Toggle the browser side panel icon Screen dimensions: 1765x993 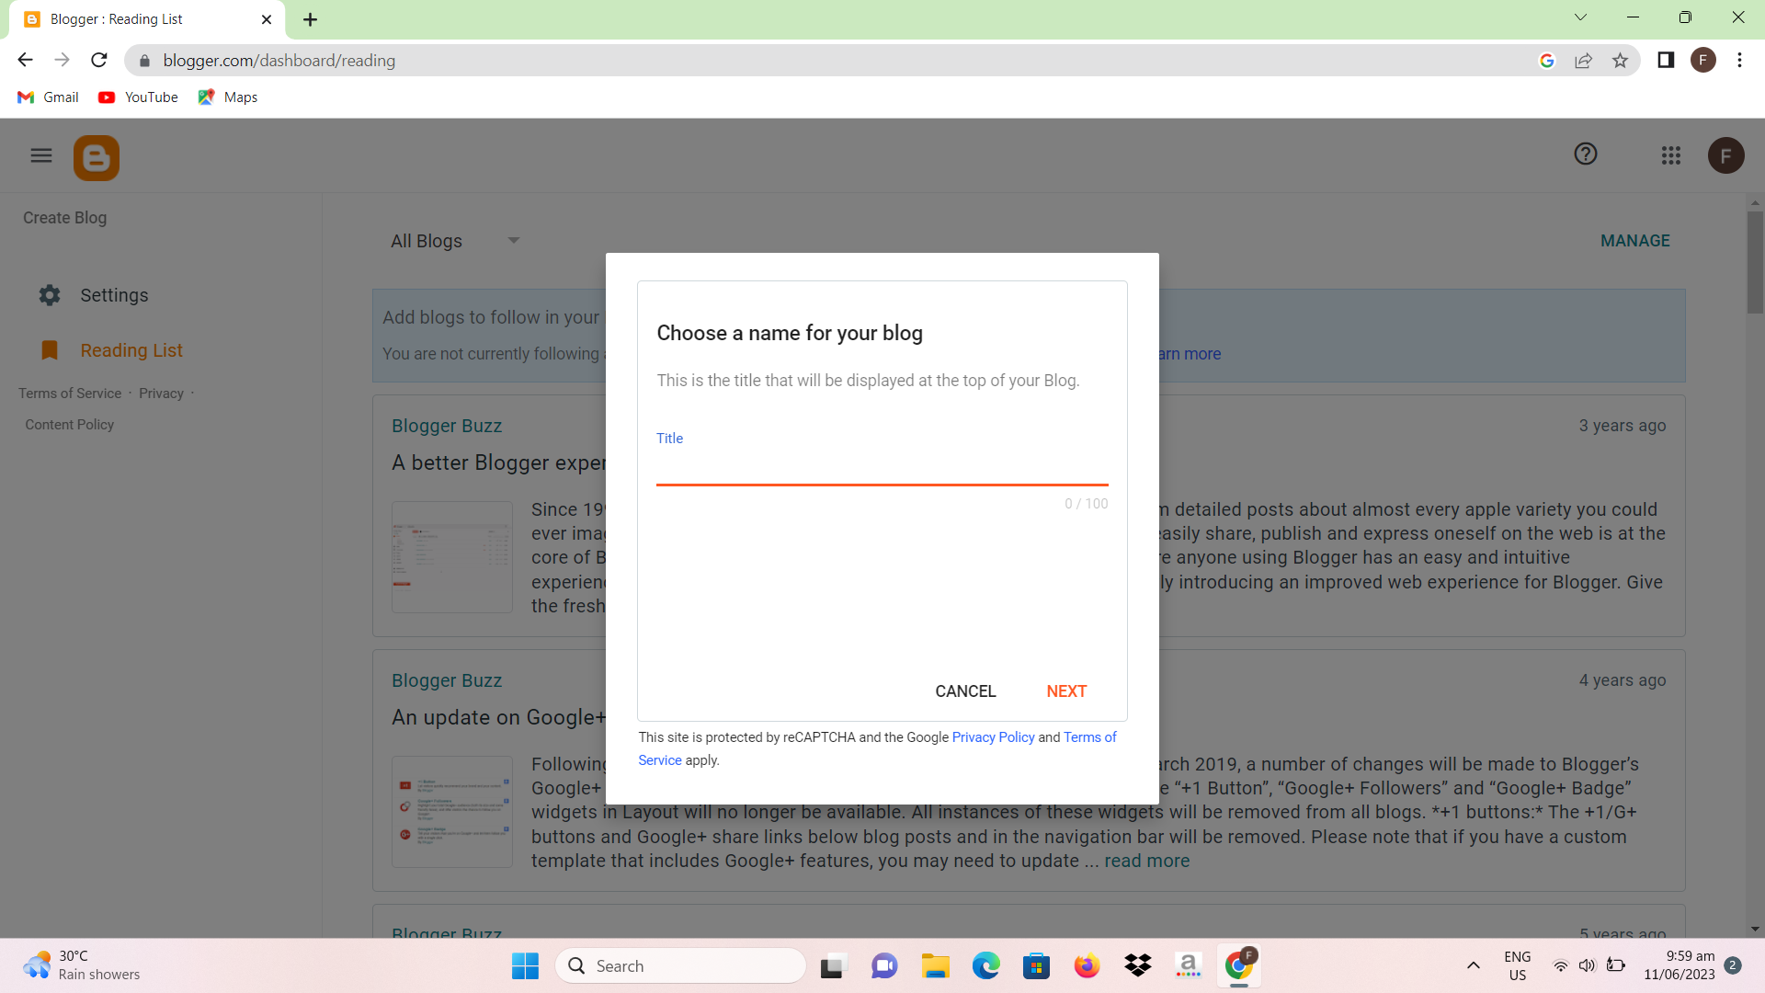click(x=1666, y=61)
